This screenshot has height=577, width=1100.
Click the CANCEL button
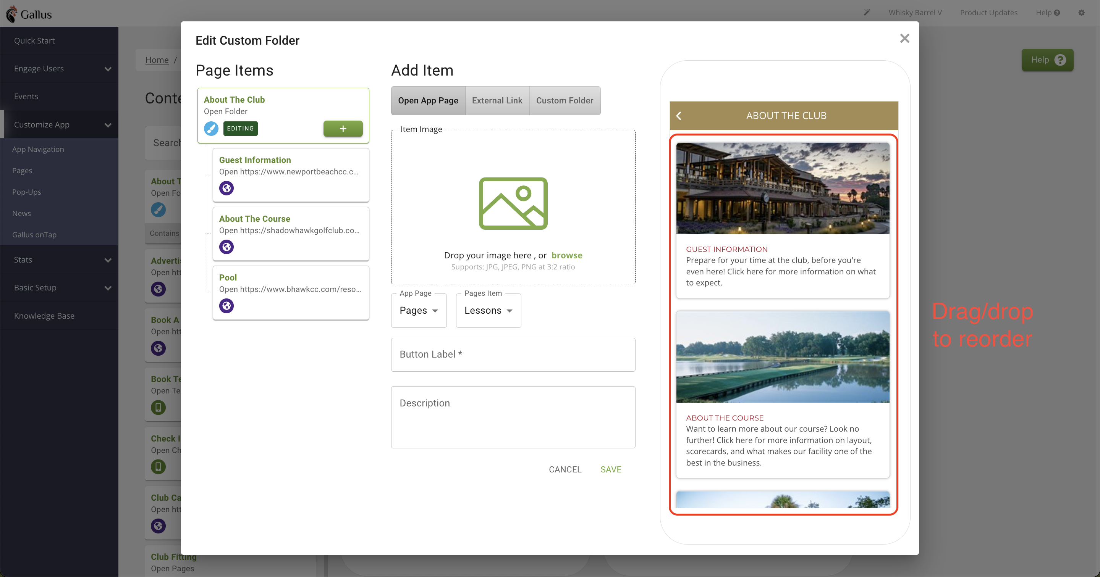click(x=565, y=469)
